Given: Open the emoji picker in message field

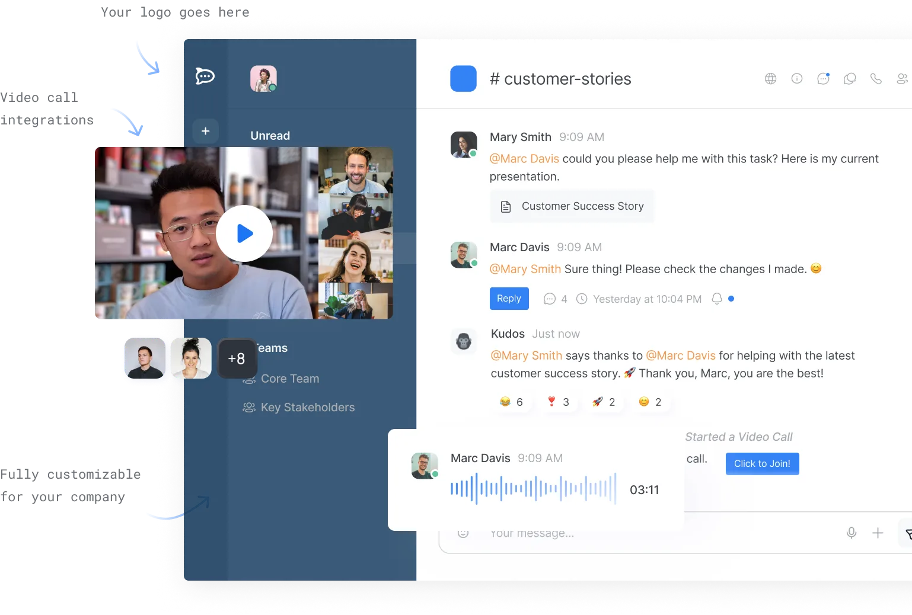Looking at the screenshot, I should [x=463, y=533].
